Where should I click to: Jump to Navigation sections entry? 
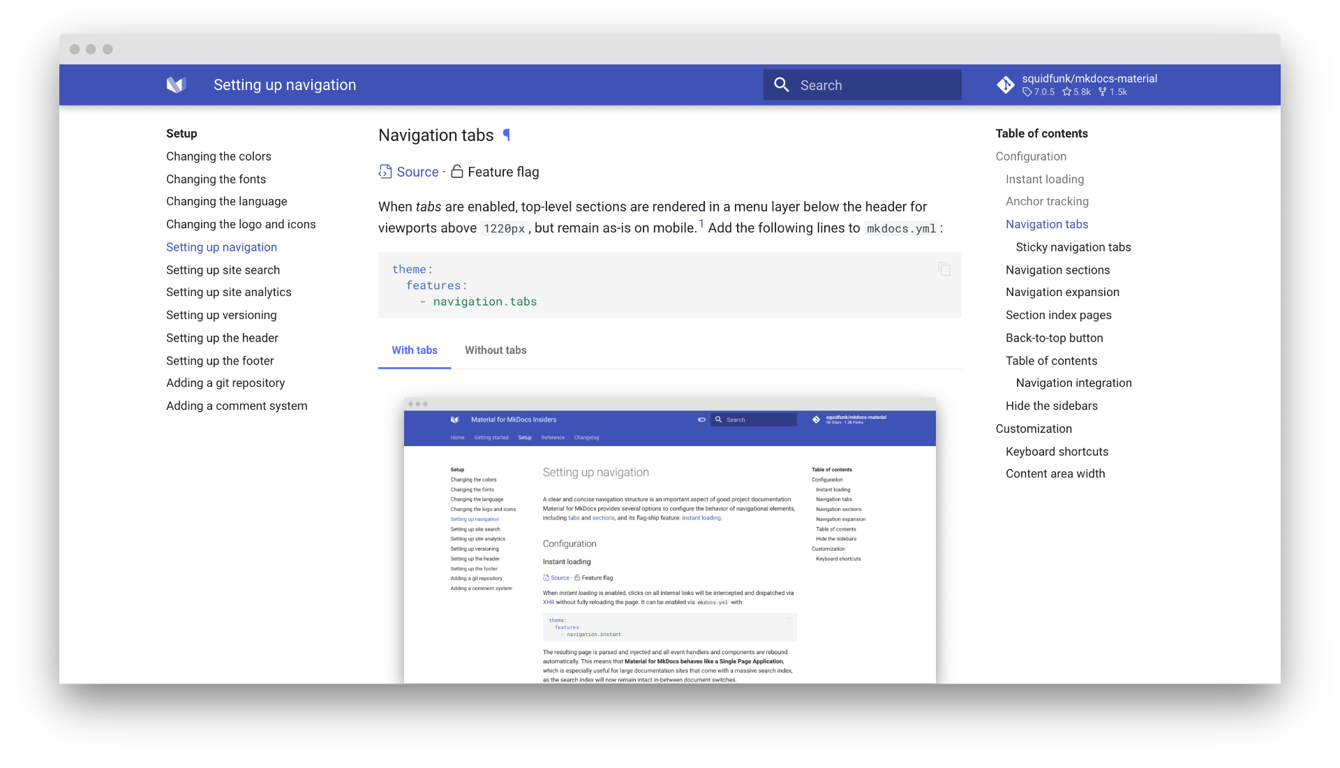click(x=1057, y=270)
